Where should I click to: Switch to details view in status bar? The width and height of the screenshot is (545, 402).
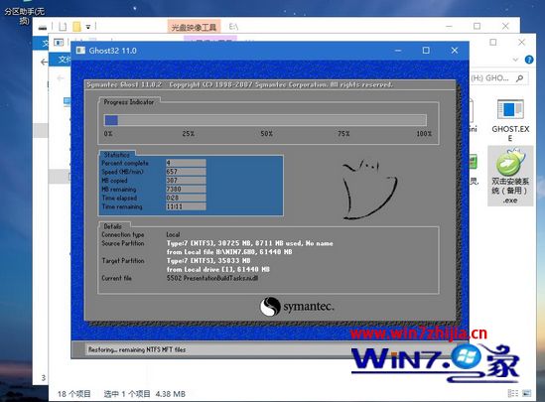(512, 393)
